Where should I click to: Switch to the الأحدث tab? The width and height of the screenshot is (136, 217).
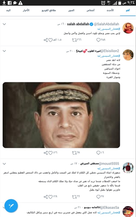point(110,10)
